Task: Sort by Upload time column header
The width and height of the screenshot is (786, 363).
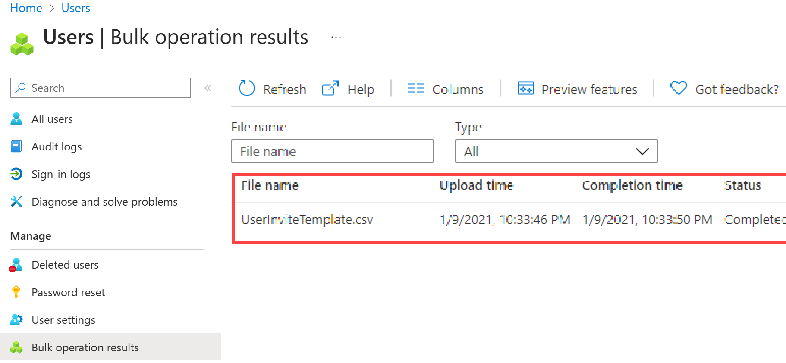Action: pyautogui.click(x=477, y=185)
